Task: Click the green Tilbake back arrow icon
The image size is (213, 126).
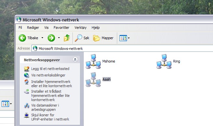Action: coord(22,38)
